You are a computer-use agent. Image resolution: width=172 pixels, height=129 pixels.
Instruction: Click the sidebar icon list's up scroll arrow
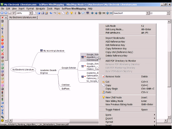pos(6,17)
